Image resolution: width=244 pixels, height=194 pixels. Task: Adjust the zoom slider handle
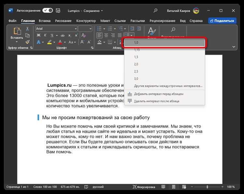[x=207, y=187]
